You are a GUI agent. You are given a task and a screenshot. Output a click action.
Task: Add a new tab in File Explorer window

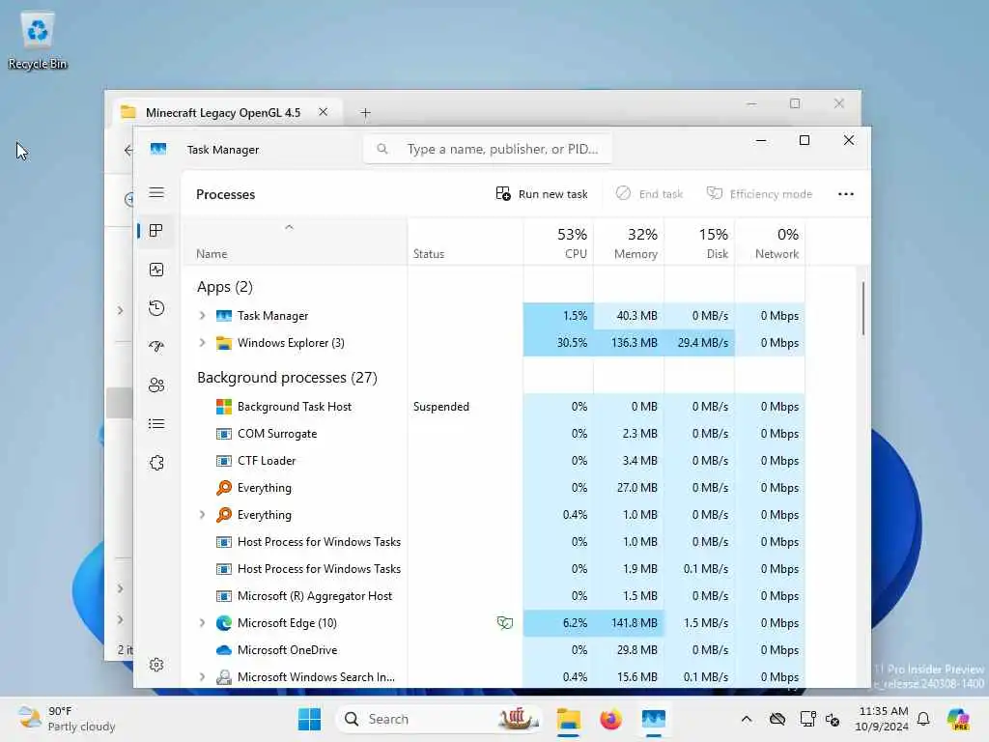click(365, 113)
